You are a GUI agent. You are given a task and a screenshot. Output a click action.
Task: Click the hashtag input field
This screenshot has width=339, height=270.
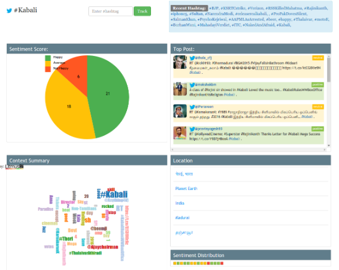110,11
